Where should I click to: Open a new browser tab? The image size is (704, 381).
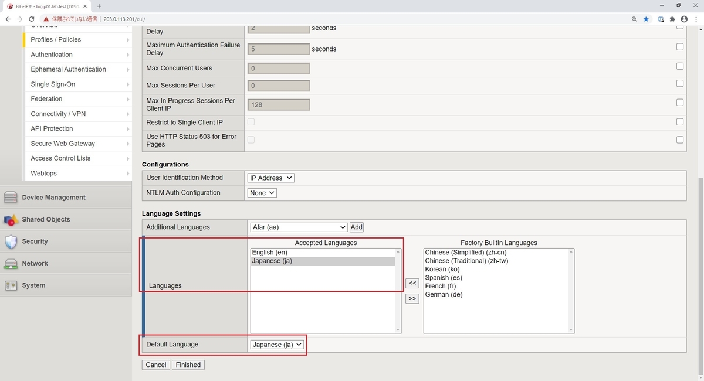pyautogui.click(x=99, y=6)
